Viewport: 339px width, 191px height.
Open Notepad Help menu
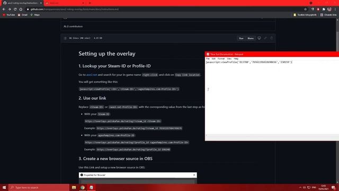(236, 59)
